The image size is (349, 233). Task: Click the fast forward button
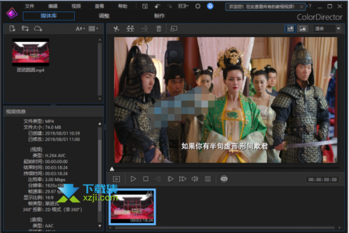click(183, 179)
